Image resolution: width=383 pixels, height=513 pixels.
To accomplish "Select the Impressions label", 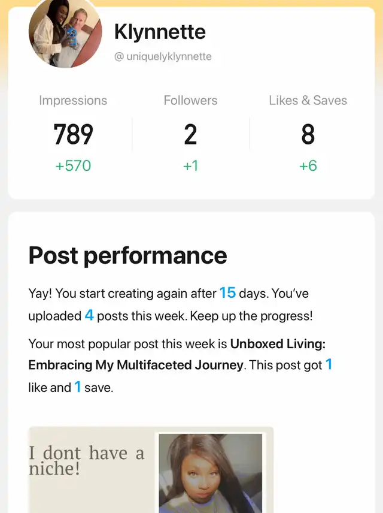I will coord(73,101).
